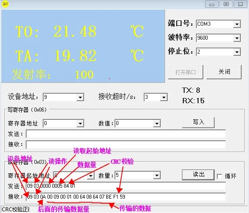The image size is (249, 213).
Task: Click the yellow application icon in title bar
Action: (x=5, y=4)
